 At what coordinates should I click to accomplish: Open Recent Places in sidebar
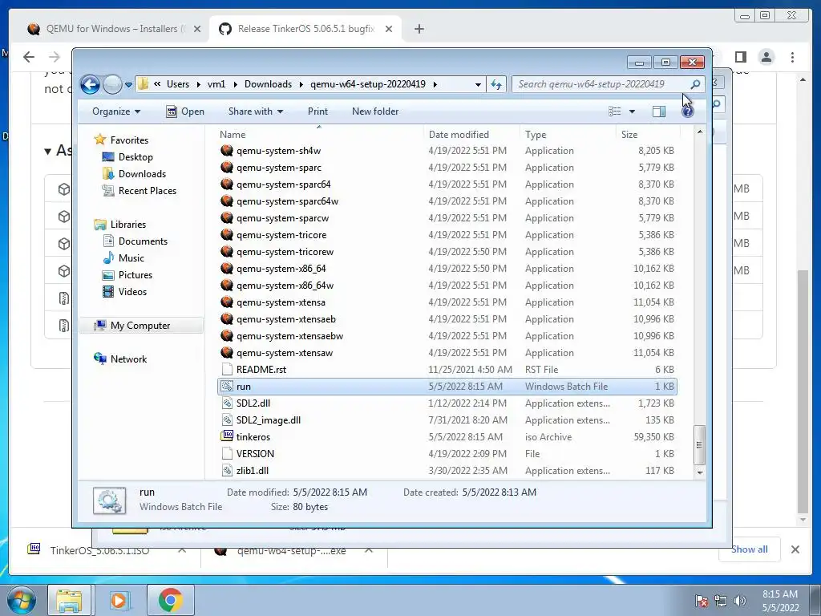point(148,191)
